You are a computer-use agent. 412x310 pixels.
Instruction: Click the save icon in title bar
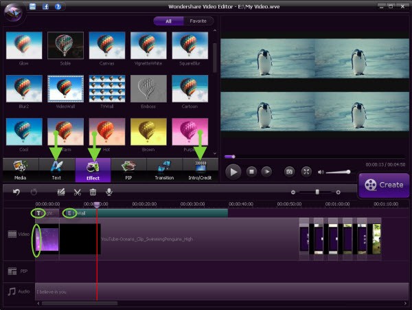point(32,6)
